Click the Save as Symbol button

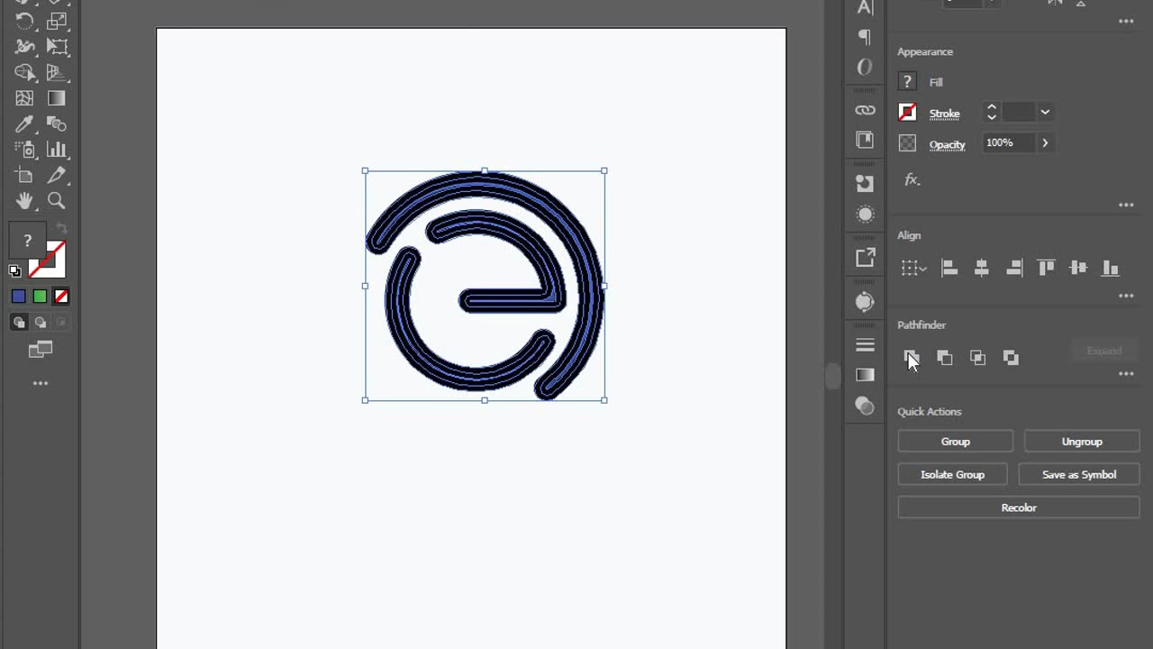point(1079,474)
